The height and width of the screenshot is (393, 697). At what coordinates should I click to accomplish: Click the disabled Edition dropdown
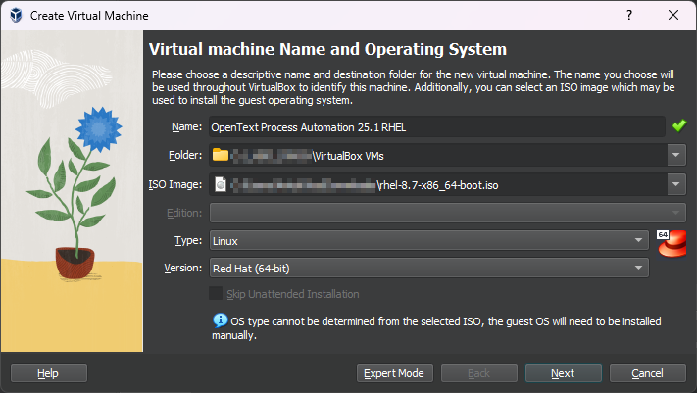pos(446,213)
